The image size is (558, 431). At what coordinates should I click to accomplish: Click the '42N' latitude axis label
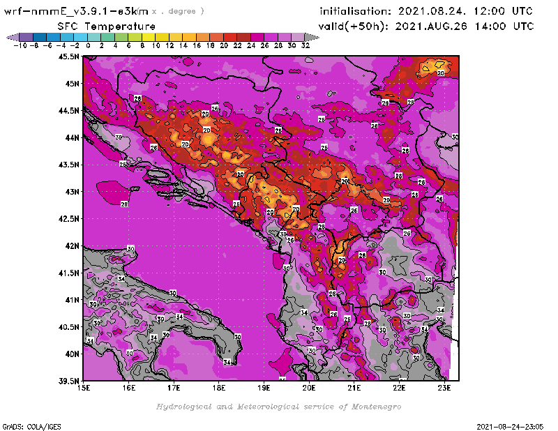pyautogui.click(x=73, y=245)
